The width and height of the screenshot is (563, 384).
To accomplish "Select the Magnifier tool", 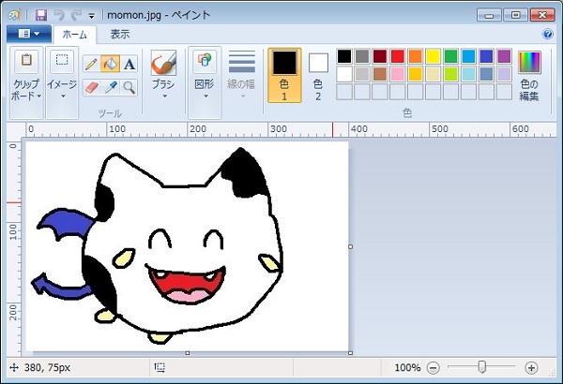I will 129,87.
